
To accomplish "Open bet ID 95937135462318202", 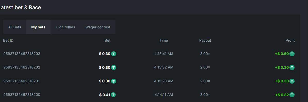I will pyautogui.click(x=22, y=67).
